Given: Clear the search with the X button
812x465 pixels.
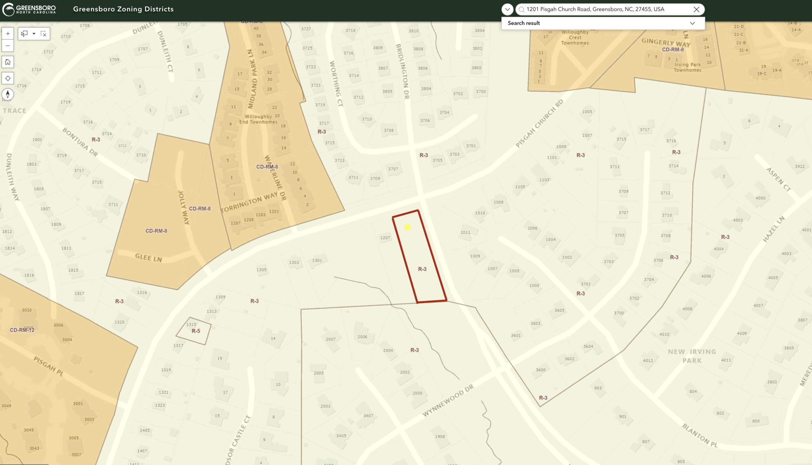Looking at the screenshot, I should pos(696,9).
